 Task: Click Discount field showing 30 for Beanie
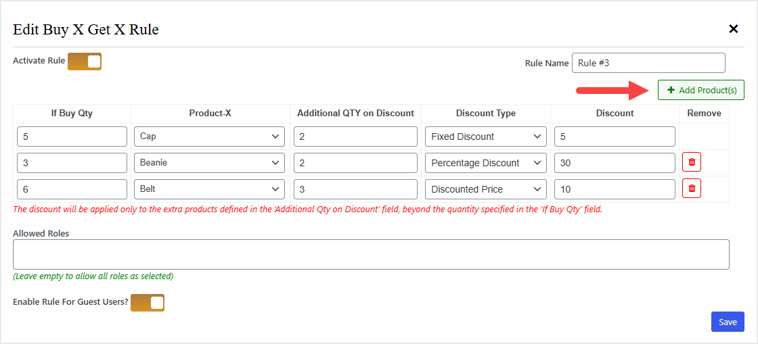[615, 163]
